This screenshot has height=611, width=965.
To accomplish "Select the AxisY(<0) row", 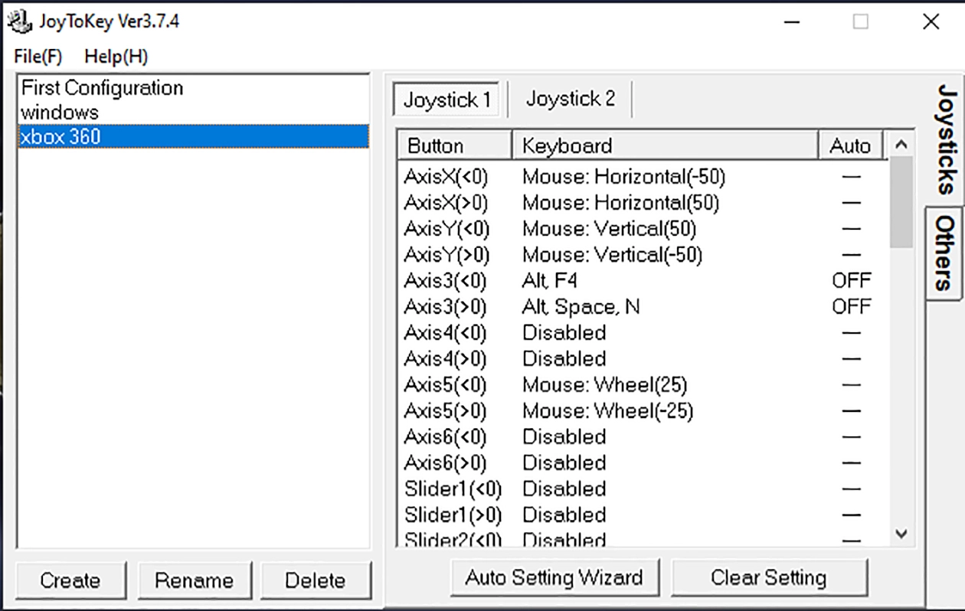I will click(x=643, y=229).
